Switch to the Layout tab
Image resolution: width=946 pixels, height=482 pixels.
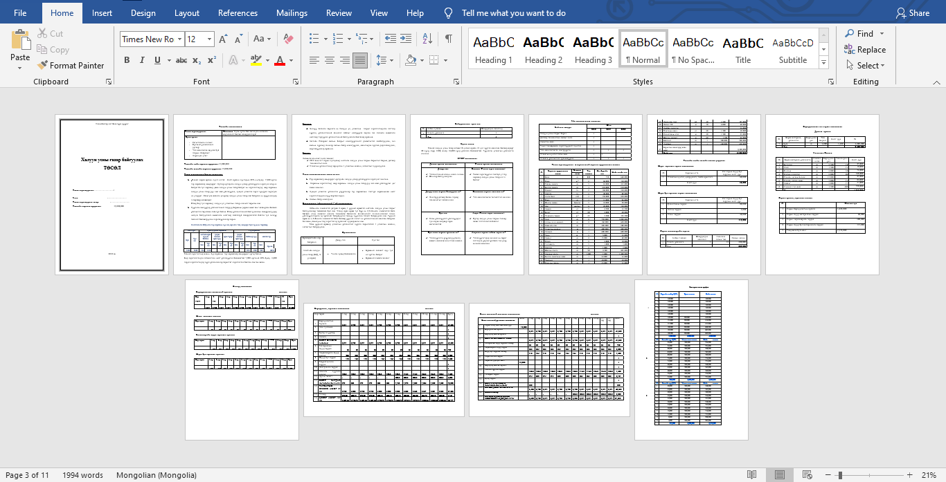pyautogui.click(x=187, y=13)
